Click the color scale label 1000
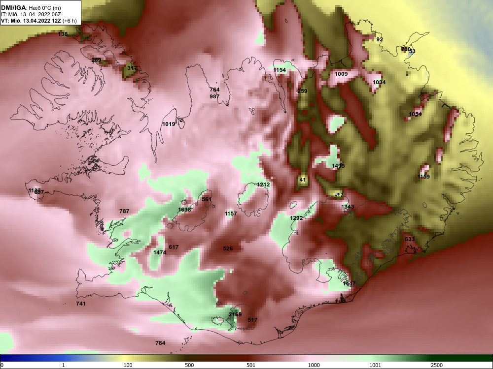The height and width of the screenshot is (369, 493). [314, 365]
